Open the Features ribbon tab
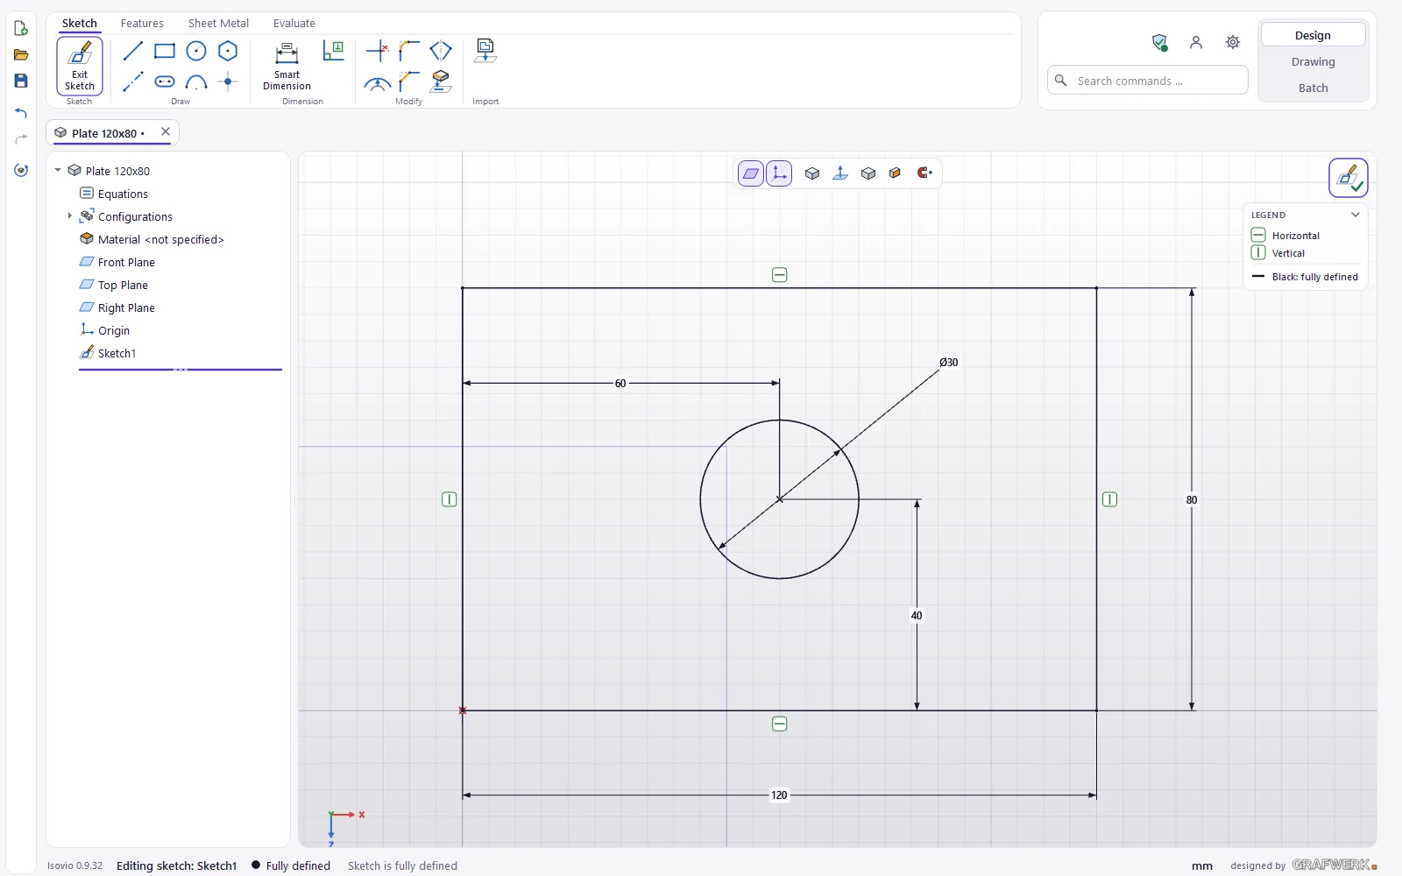Image resolution: width=1402 pixels, height=876 pixels. (x=142, y=24)
